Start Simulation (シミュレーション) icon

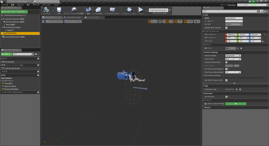pyautogui.click(x=129, y=10)
